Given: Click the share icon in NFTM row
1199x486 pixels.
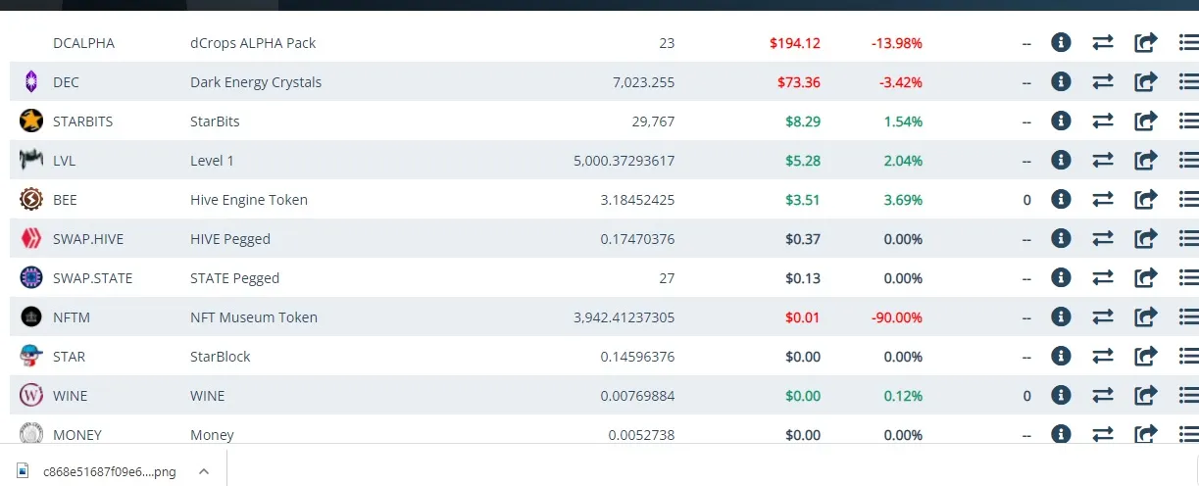Looking at the screenshot, I should (x=1146, y=317).
